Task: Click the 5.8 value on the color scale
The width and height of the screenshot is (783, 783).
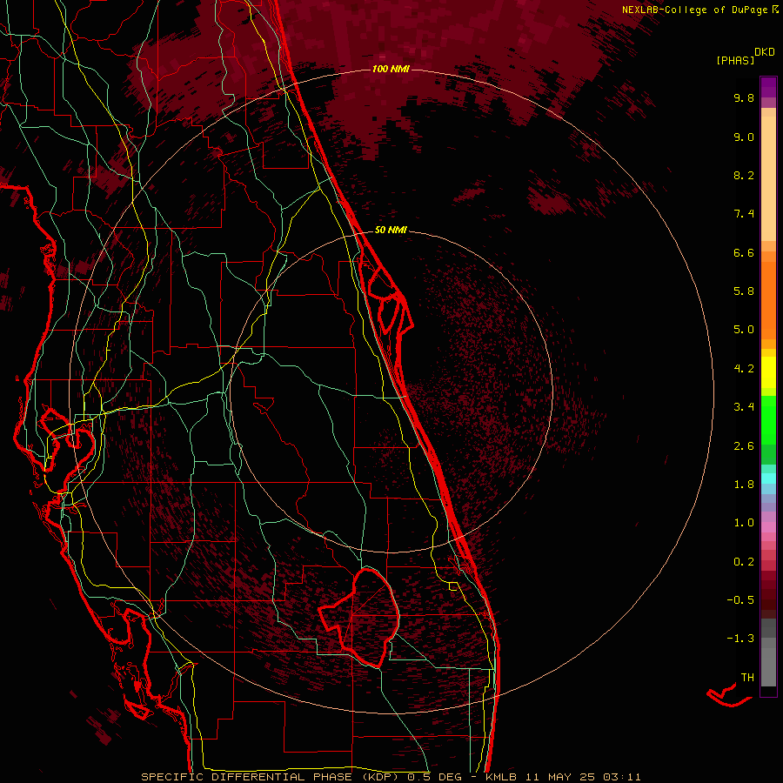Action: (744, 291)
